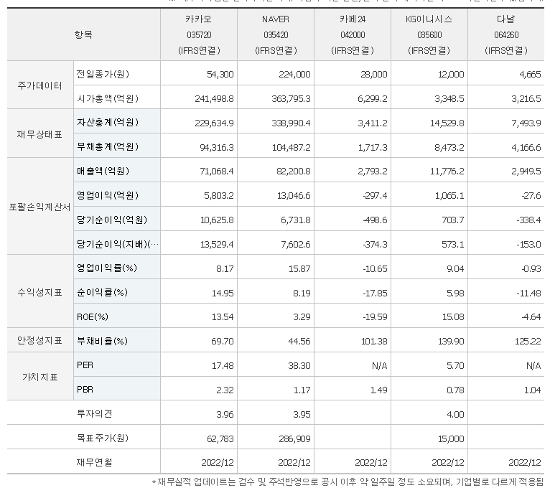Screen dimensions: 550x488
Task: Click the 다날 column header
Action: 506,34
